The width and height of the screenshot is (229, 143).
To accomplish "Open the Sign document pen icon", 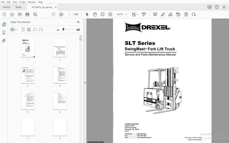I will point(170,14).
